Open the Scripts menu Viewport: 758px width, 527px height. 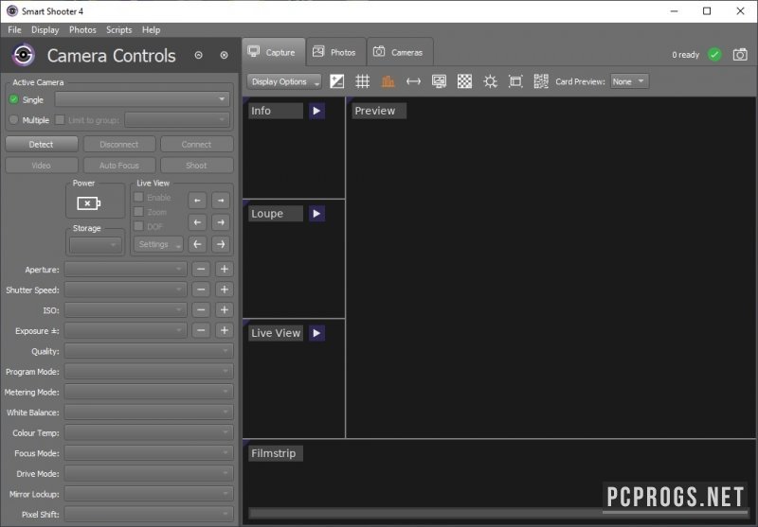(119, 30)
